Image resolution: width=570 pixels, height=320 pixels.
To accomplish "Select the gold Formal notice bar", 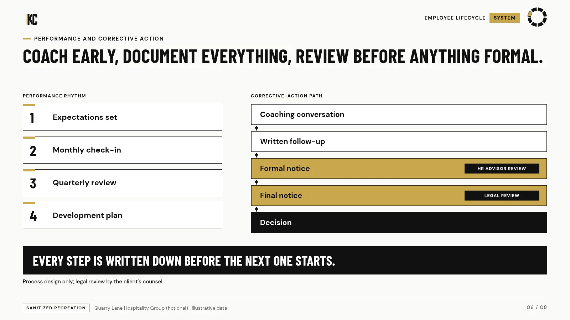I will pos(399,169).
